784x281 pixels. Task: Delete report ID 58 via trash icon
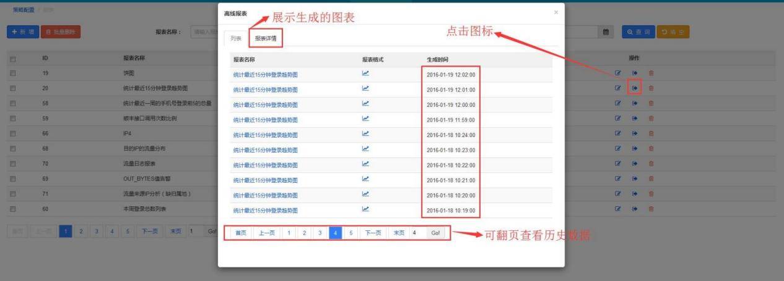point(651,103)
